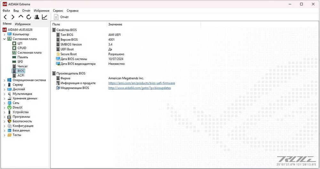Image resolution: width=320 pixels, height=169 pixels.
Task: Click the ACPI chip icon in the tree
Action: coord(14,75)
